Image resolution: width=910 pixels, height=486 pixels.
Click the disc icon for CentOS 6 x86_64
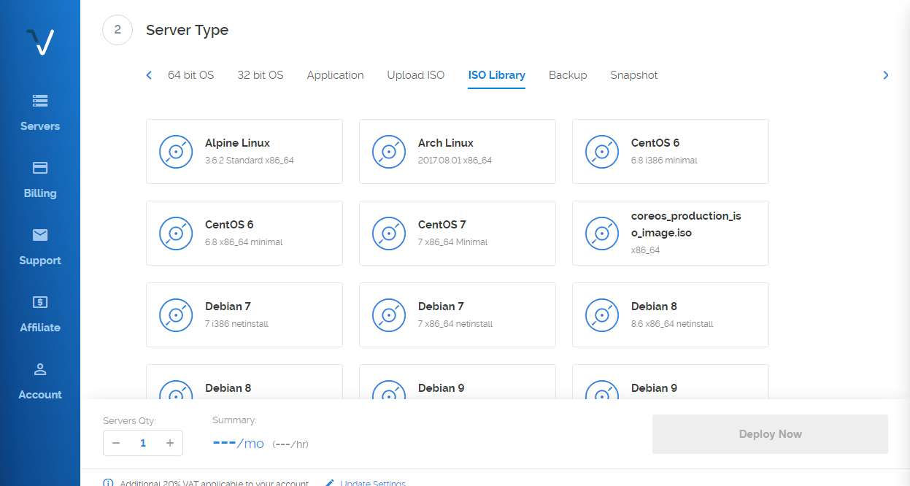pos(176,233)
